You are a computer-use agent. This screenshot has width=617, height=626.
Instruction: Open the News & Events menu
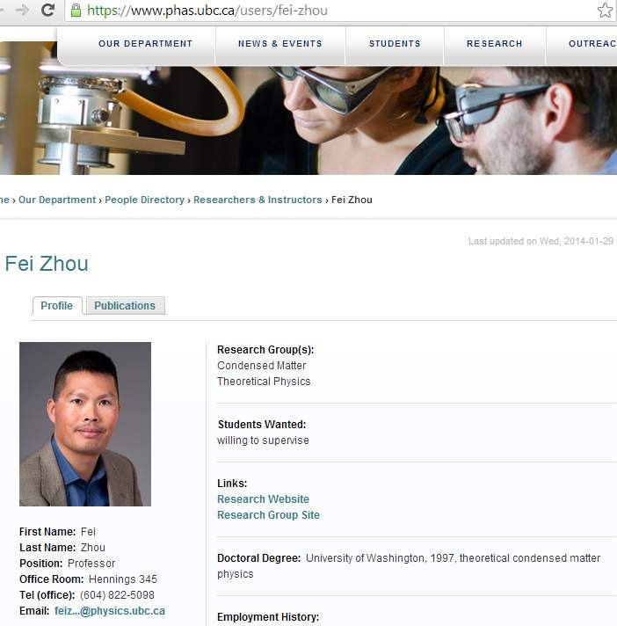coord(280,43)
